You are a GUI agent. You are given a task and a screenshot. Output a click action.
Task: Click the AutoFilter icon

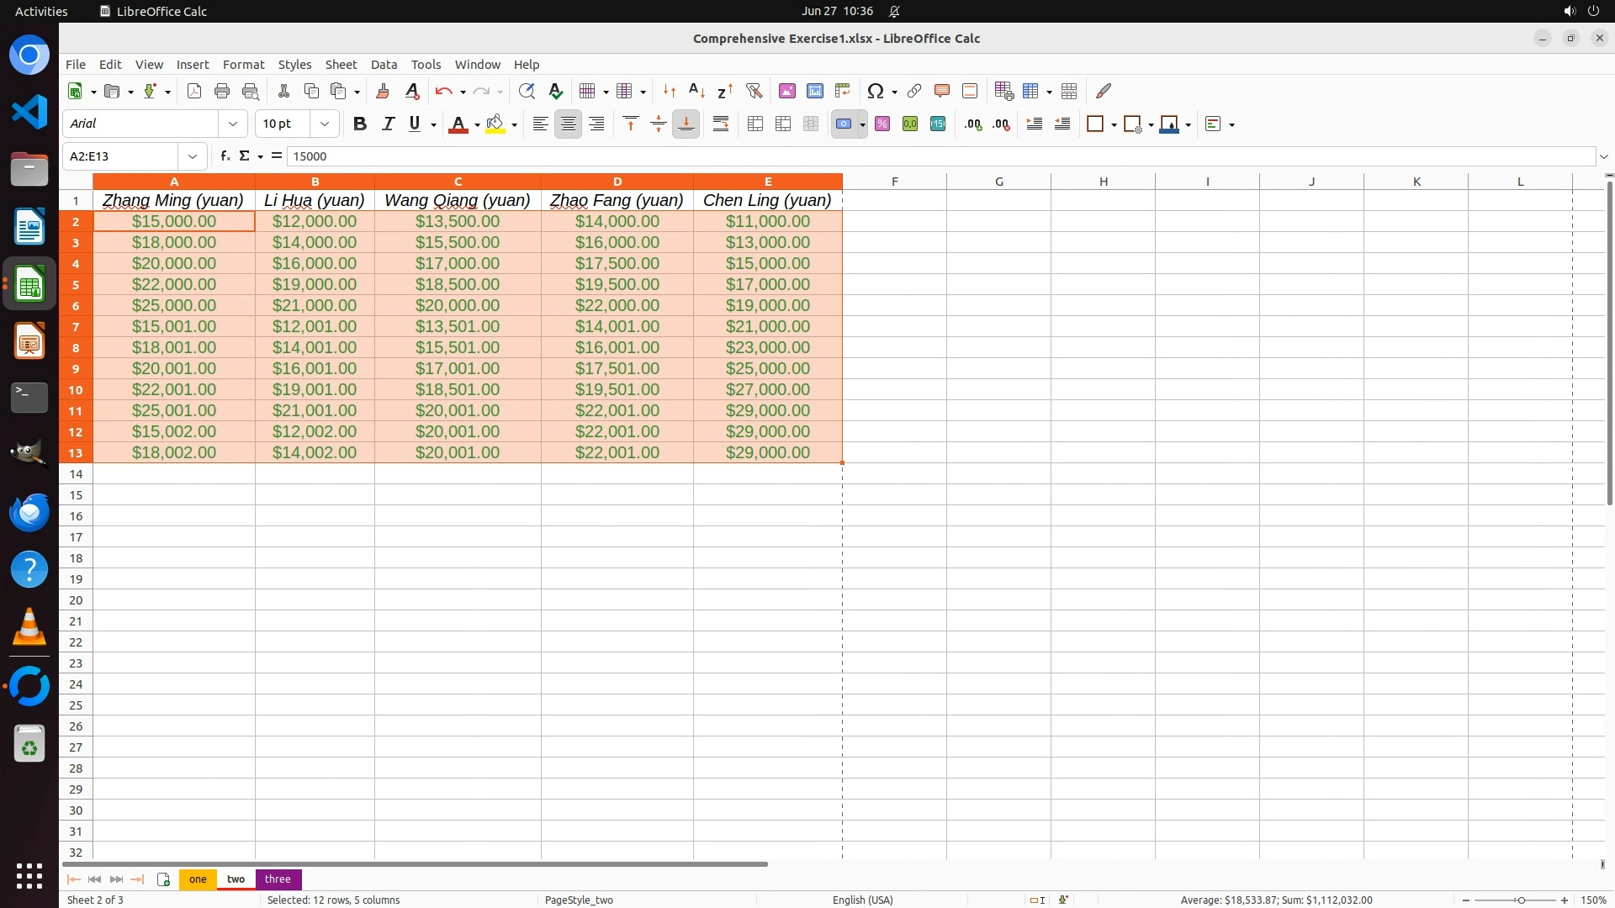click(x=754, y=91)
